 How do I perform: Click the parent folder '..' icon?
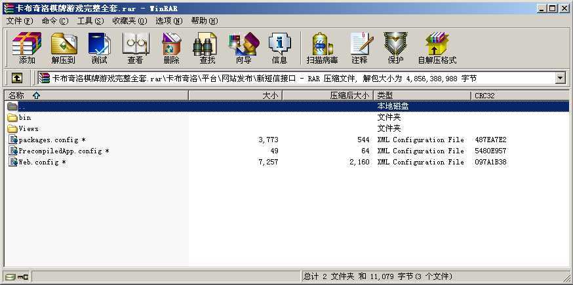[x=13, y=106]
